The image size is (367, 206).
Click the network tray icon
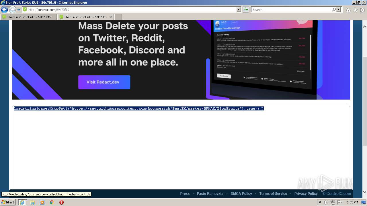[x=333, y=202]
